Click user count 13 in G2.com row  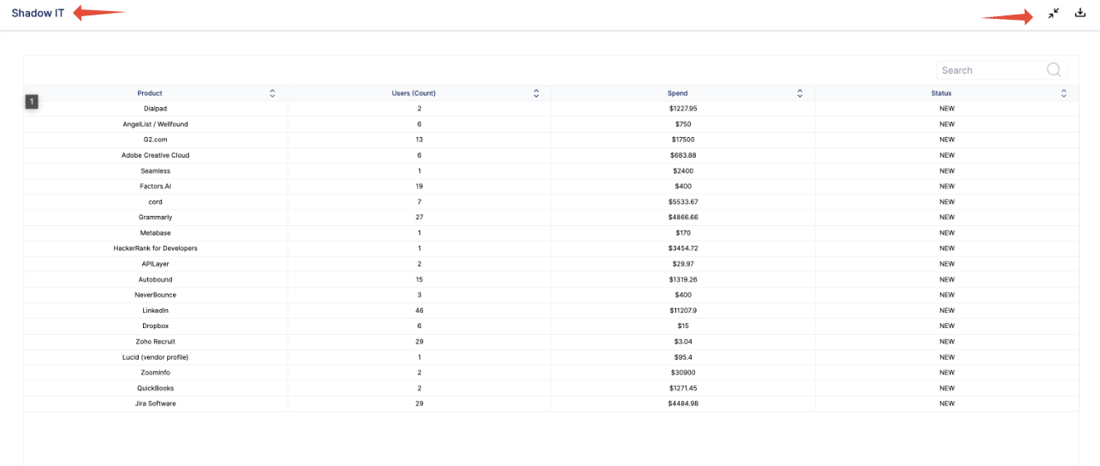tap(419, 140)
